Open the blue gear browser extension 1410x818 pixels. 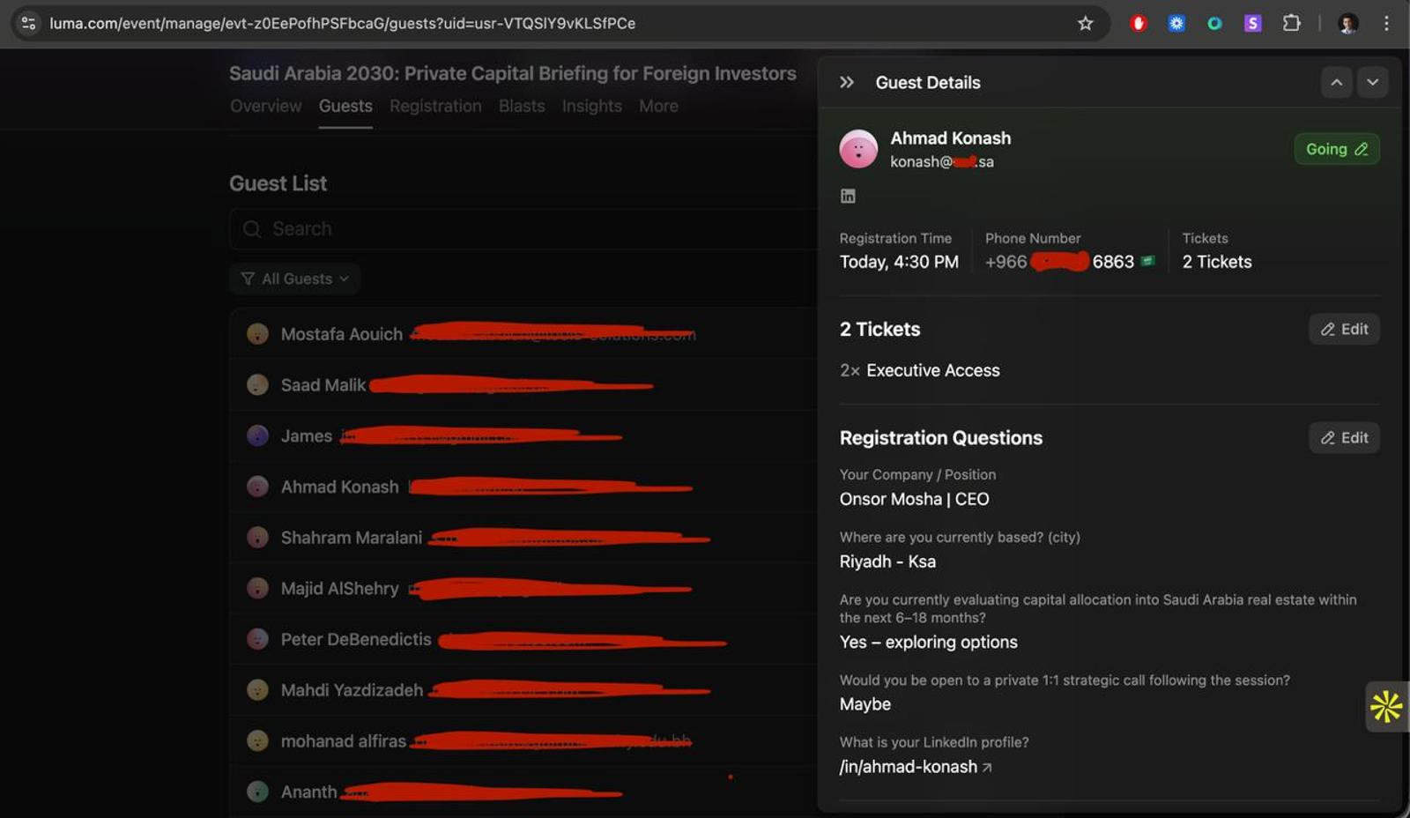[1176, 23]
